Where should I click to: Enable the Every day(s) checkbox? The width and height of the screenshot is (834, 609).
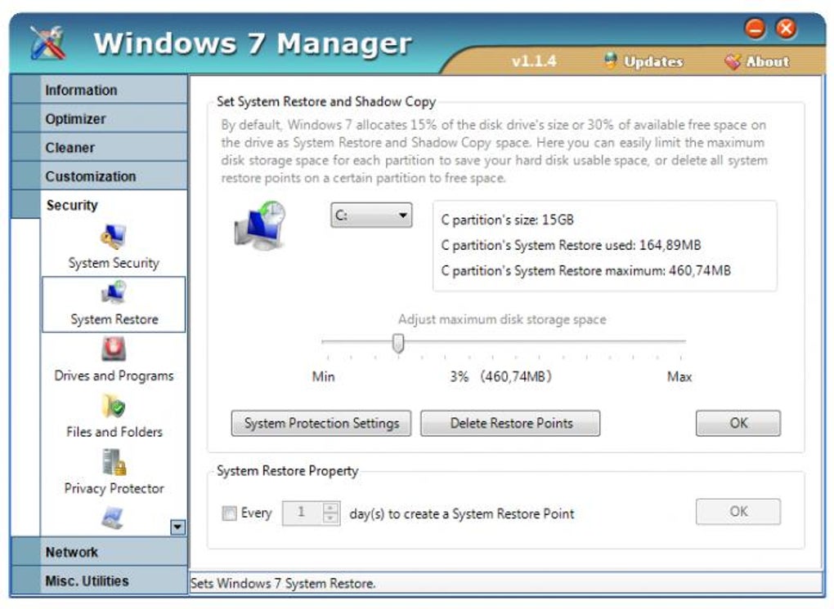[x=229, y=513]
